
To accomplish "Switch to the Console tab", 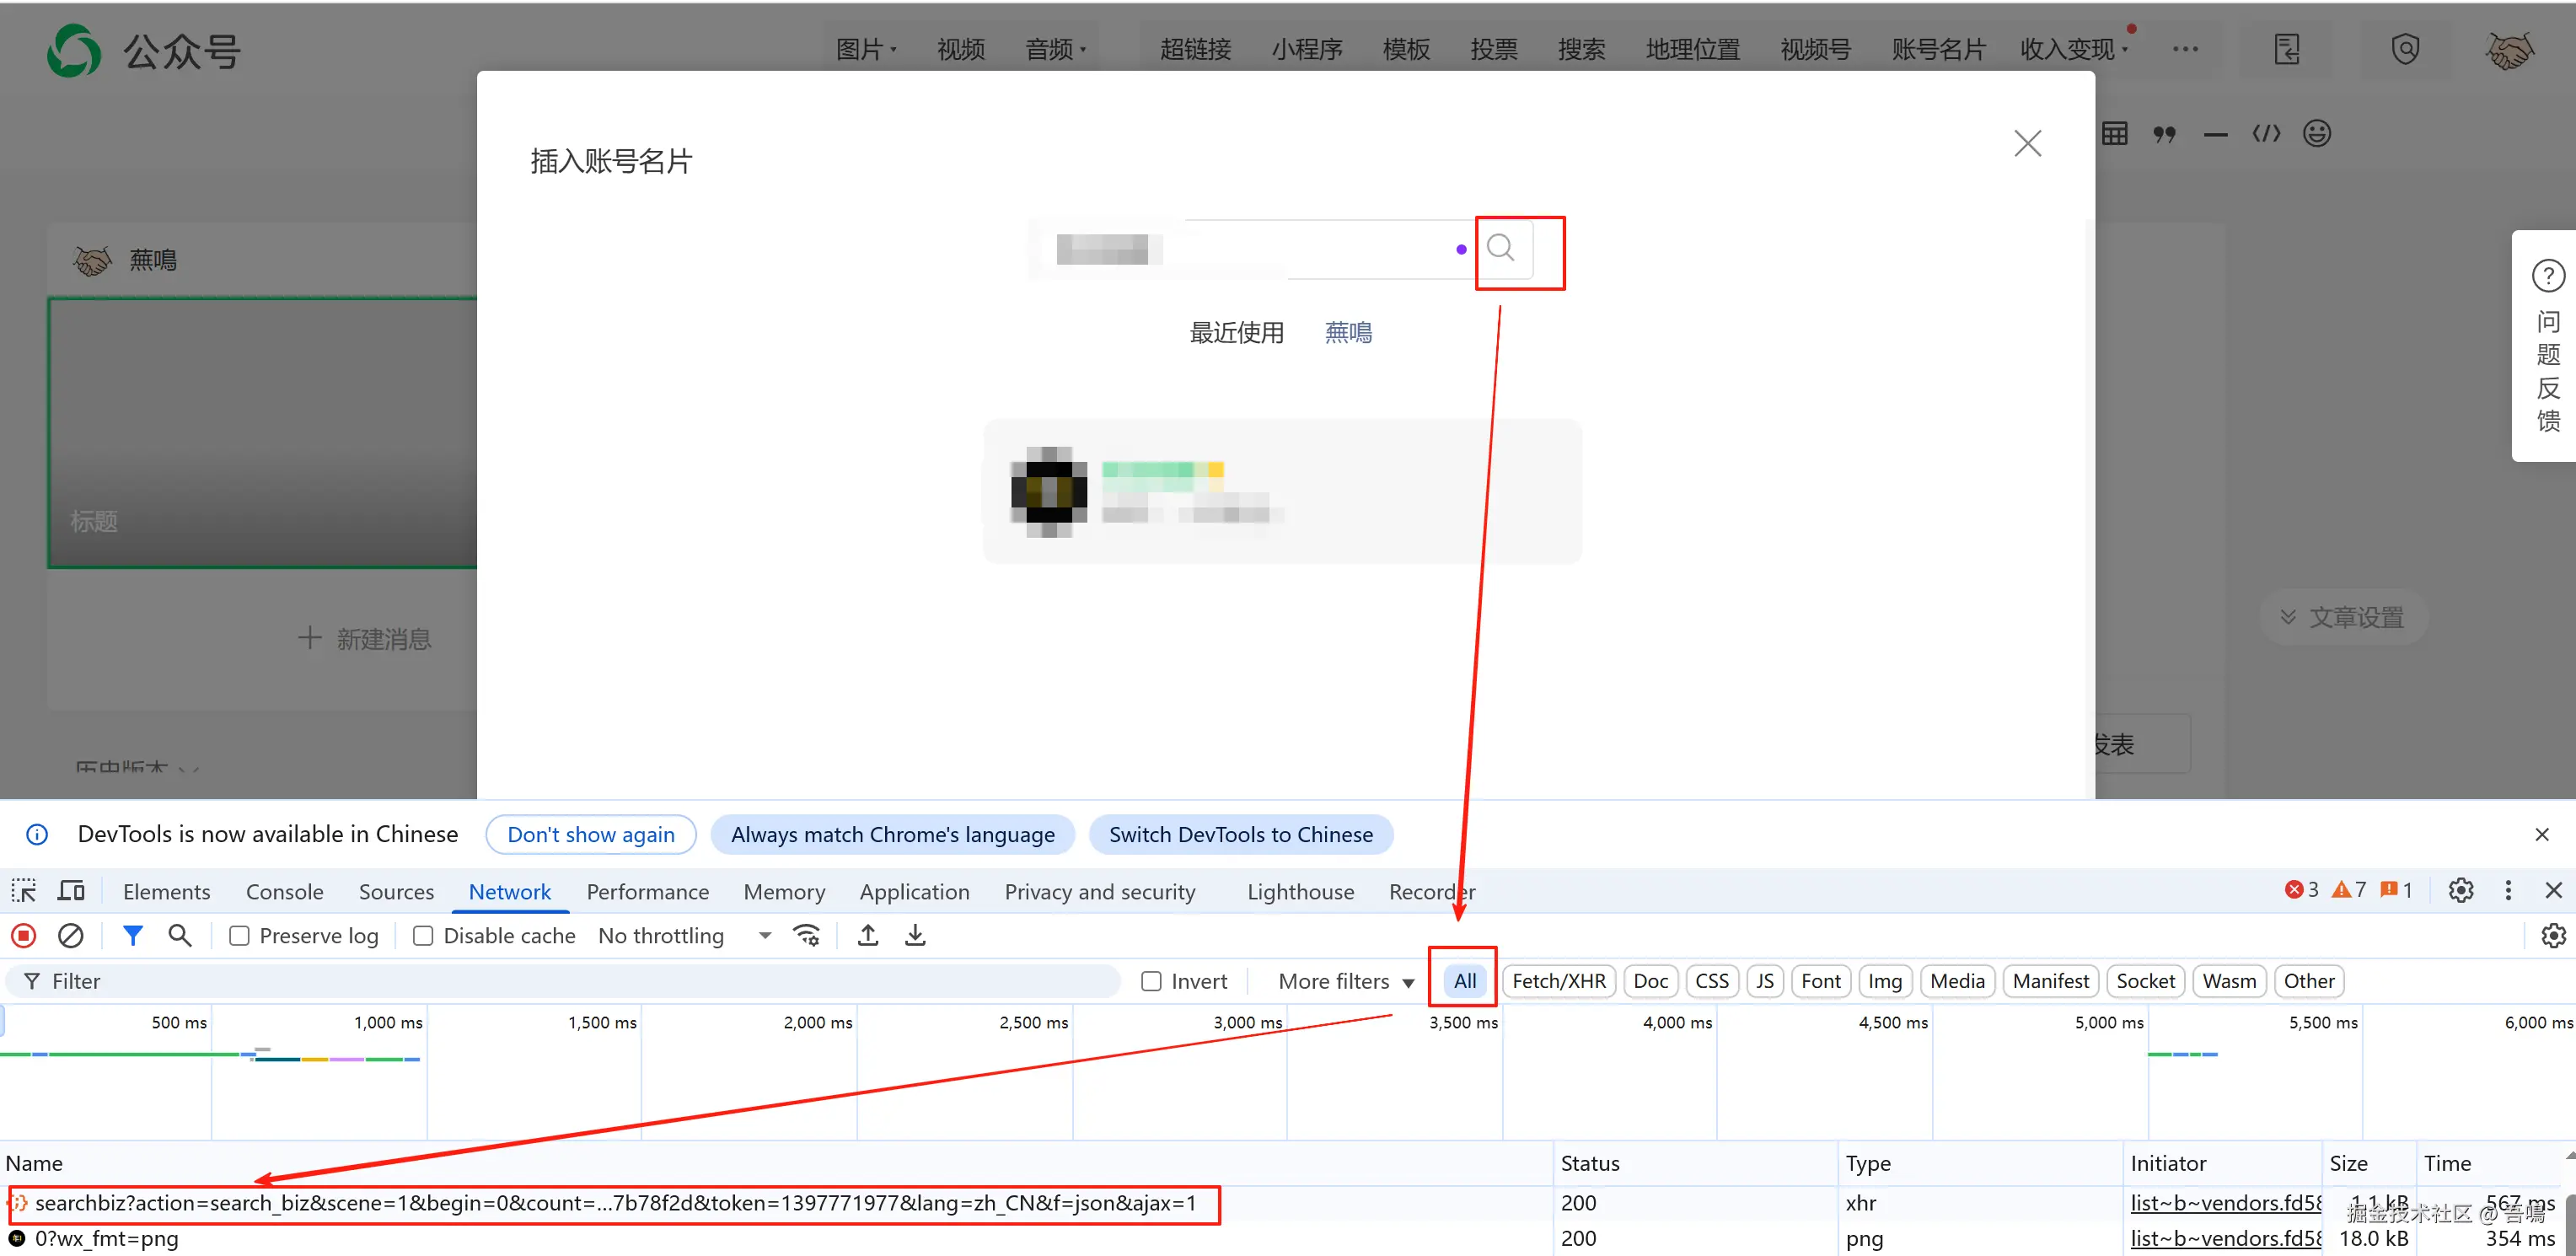I will click(284, 891).
